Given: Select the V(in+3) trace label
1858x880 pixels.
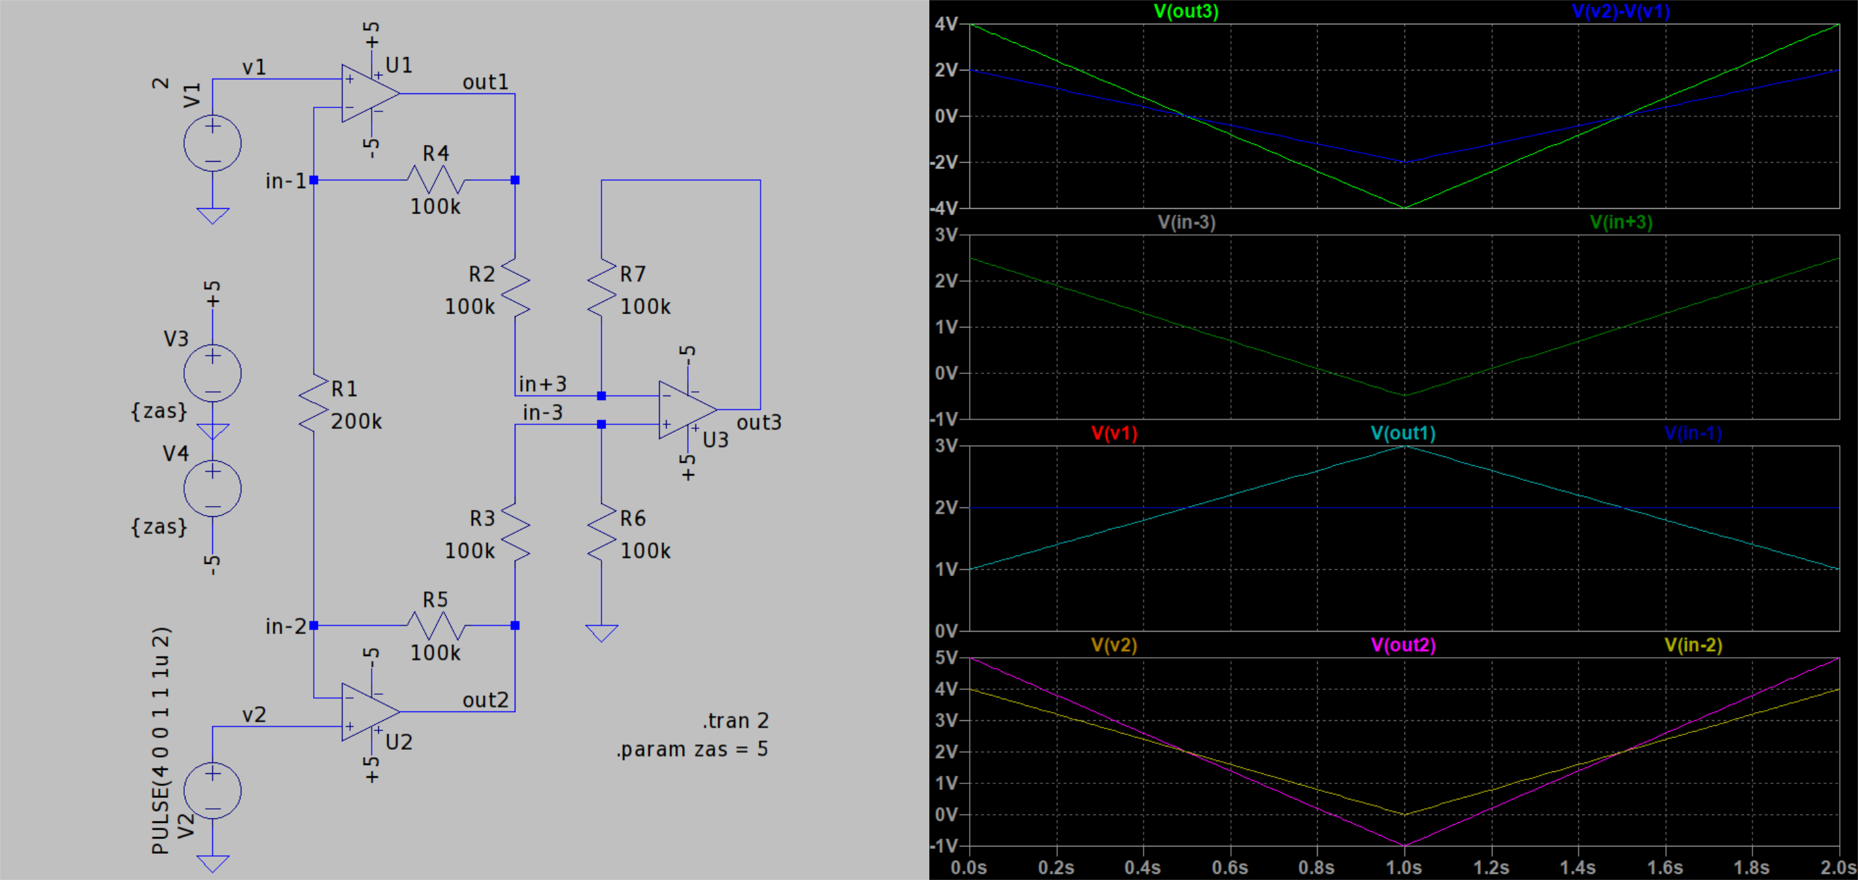Looking at the screenshot, I should pyautogui.click(x=1621, y=222).
